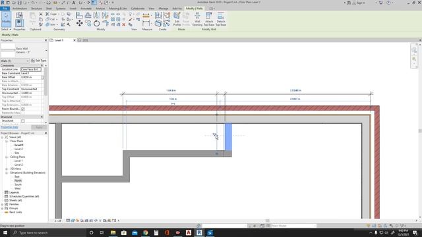
Task: Click the Wall Opening tool
Action: click(x=197, y=19)
